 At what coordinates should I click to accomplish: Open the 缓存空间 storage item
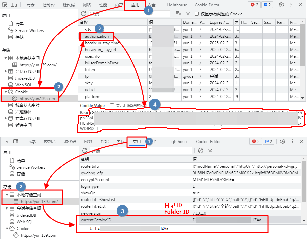[23, 125]
